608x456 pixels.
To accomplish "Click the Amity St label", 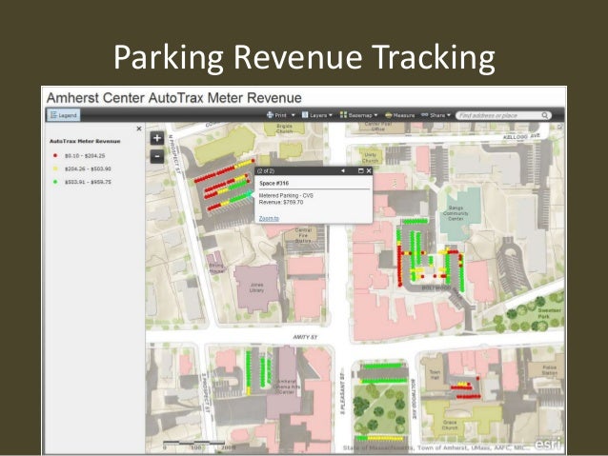I will coord(305,337).
